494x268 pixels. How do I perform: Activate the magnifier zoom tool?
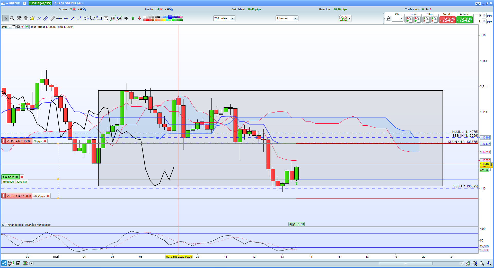[x=12, y=18]
